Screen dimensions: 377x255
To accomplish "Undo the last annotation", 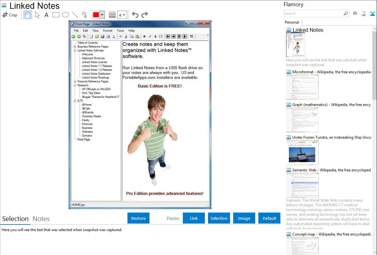I will coord(135,15).
